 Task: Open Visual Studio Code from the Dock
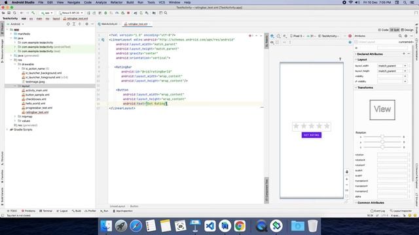pyautogui.click(x=210, y=226)
